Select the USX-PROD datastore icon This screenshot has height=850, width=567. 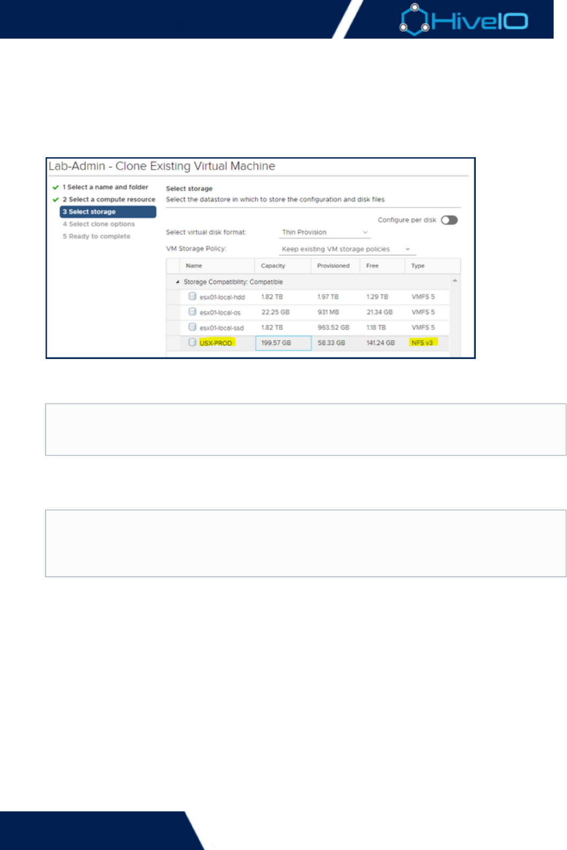(x=192, y=342)
